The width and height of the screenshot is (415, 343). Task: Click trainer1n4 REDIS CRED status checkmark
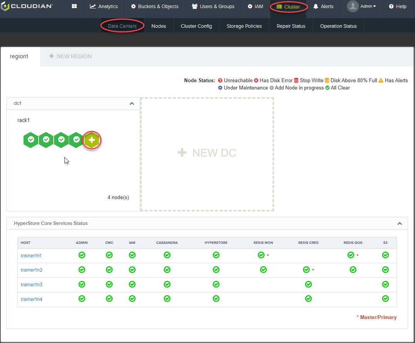(x=308, y=299)
